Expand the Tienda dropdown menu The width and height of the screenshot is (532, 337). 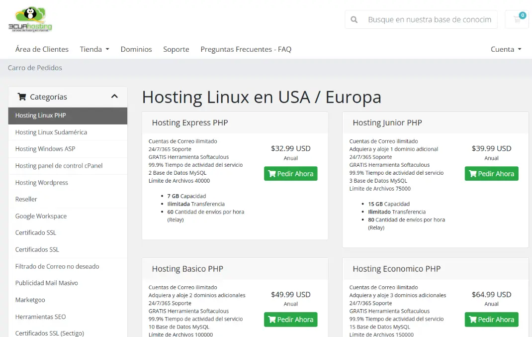[x=94, y=49]
